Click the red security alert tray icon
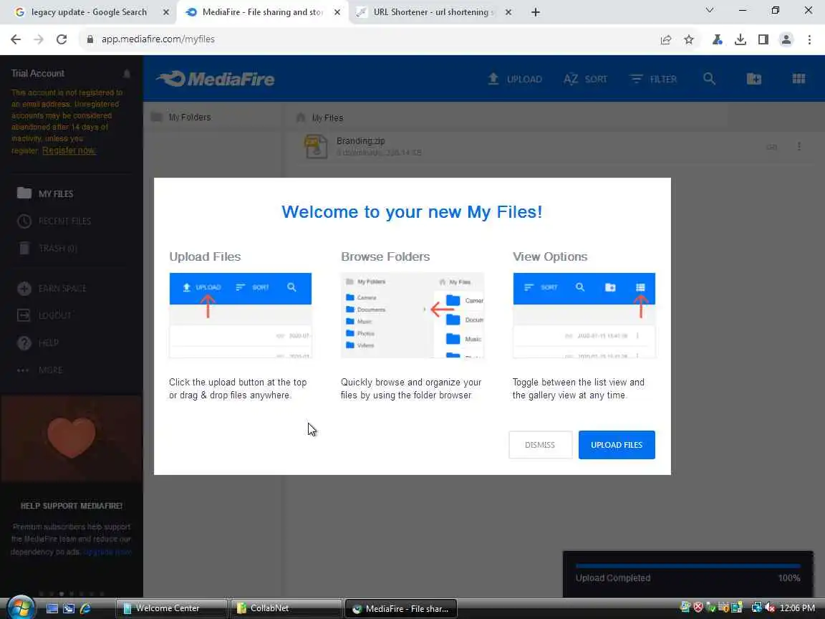The width and height of the screenshot is (825, 619). [698, 608]
